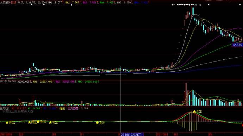This screenshot has width=243, height=136.
Task: Select the 大成股份 stock name label
Action: coord(5,2)
